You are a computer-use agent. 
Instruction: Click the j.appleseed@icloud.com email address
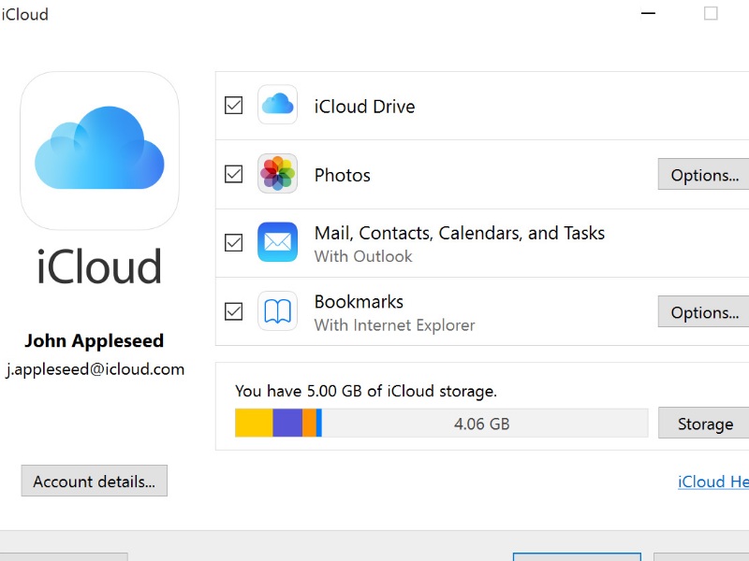[95, 369]
